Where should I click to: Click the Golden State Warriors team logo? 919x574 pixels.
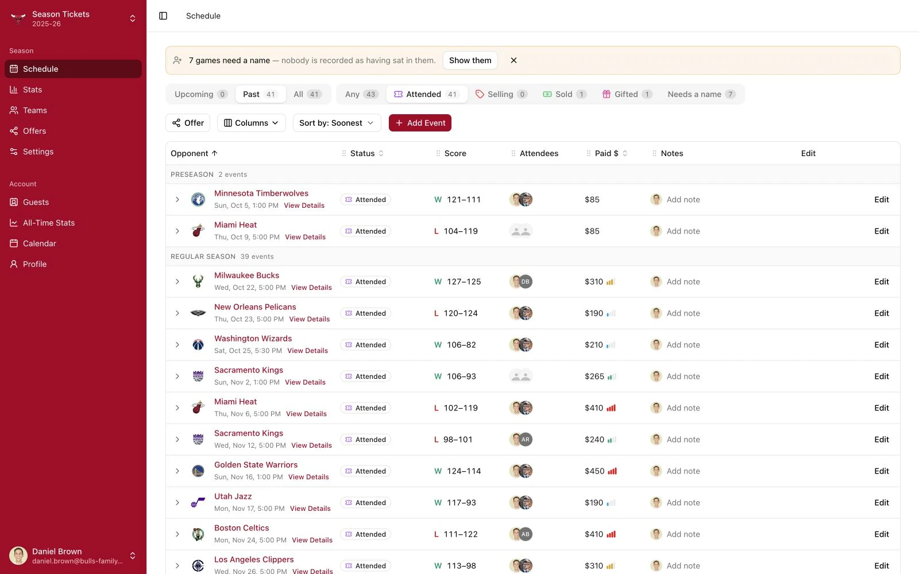198,471
